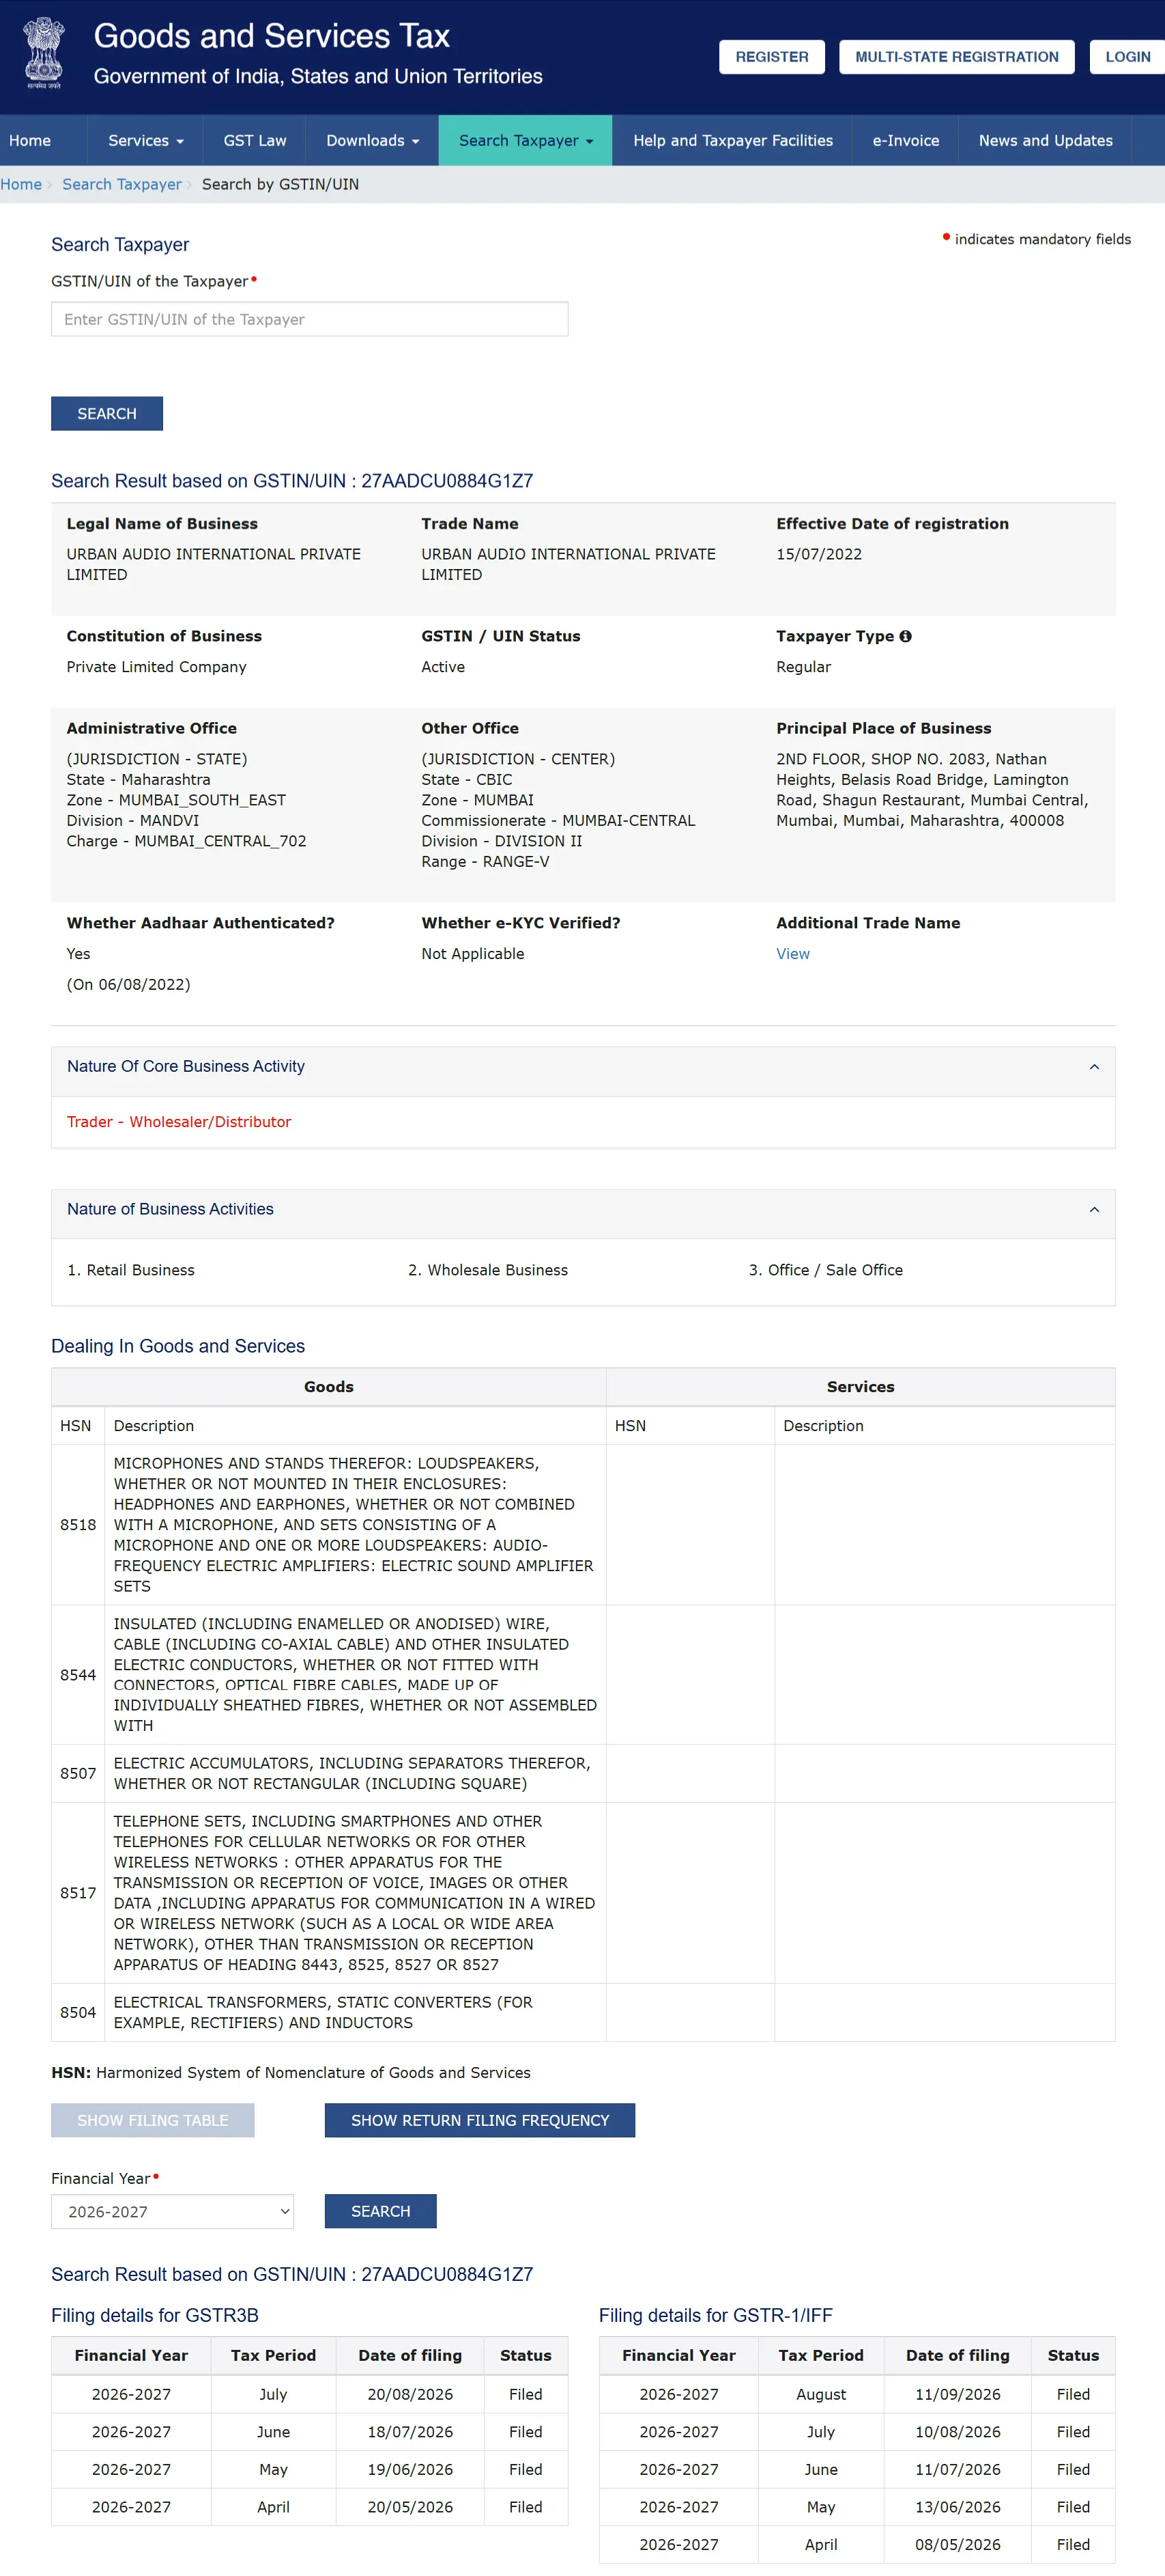Collapse the Nature Of Core Business Activity panel
Screen dimensions: 1165x2576
(x=1094, y=1067)
